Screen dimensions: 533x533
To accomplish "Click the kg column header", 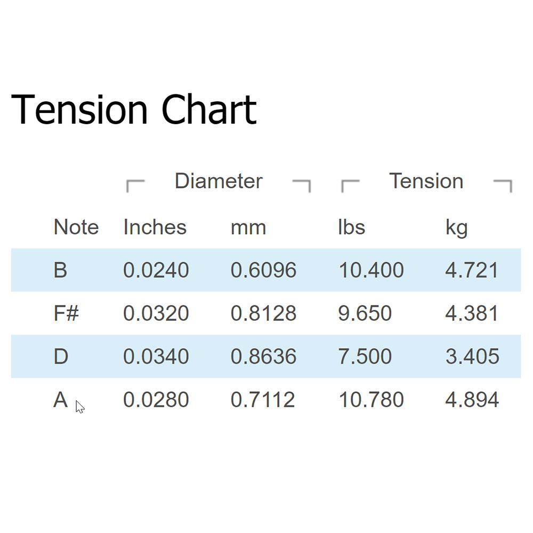I will 457,229.
